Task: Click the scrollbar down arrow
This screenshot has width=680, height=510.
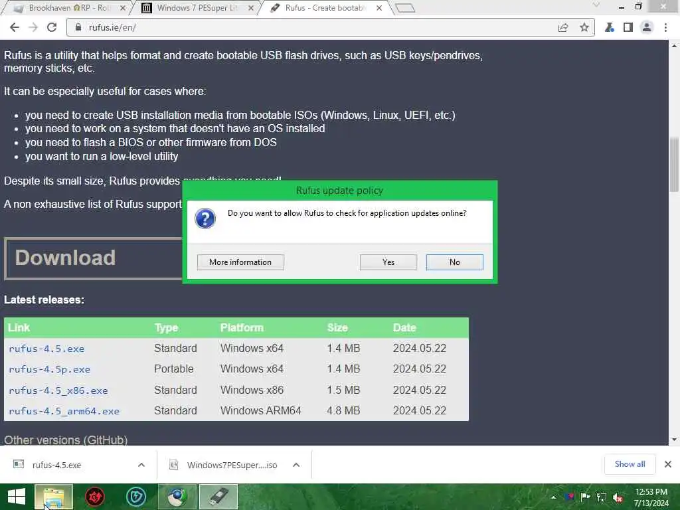Action: [674, 440]
